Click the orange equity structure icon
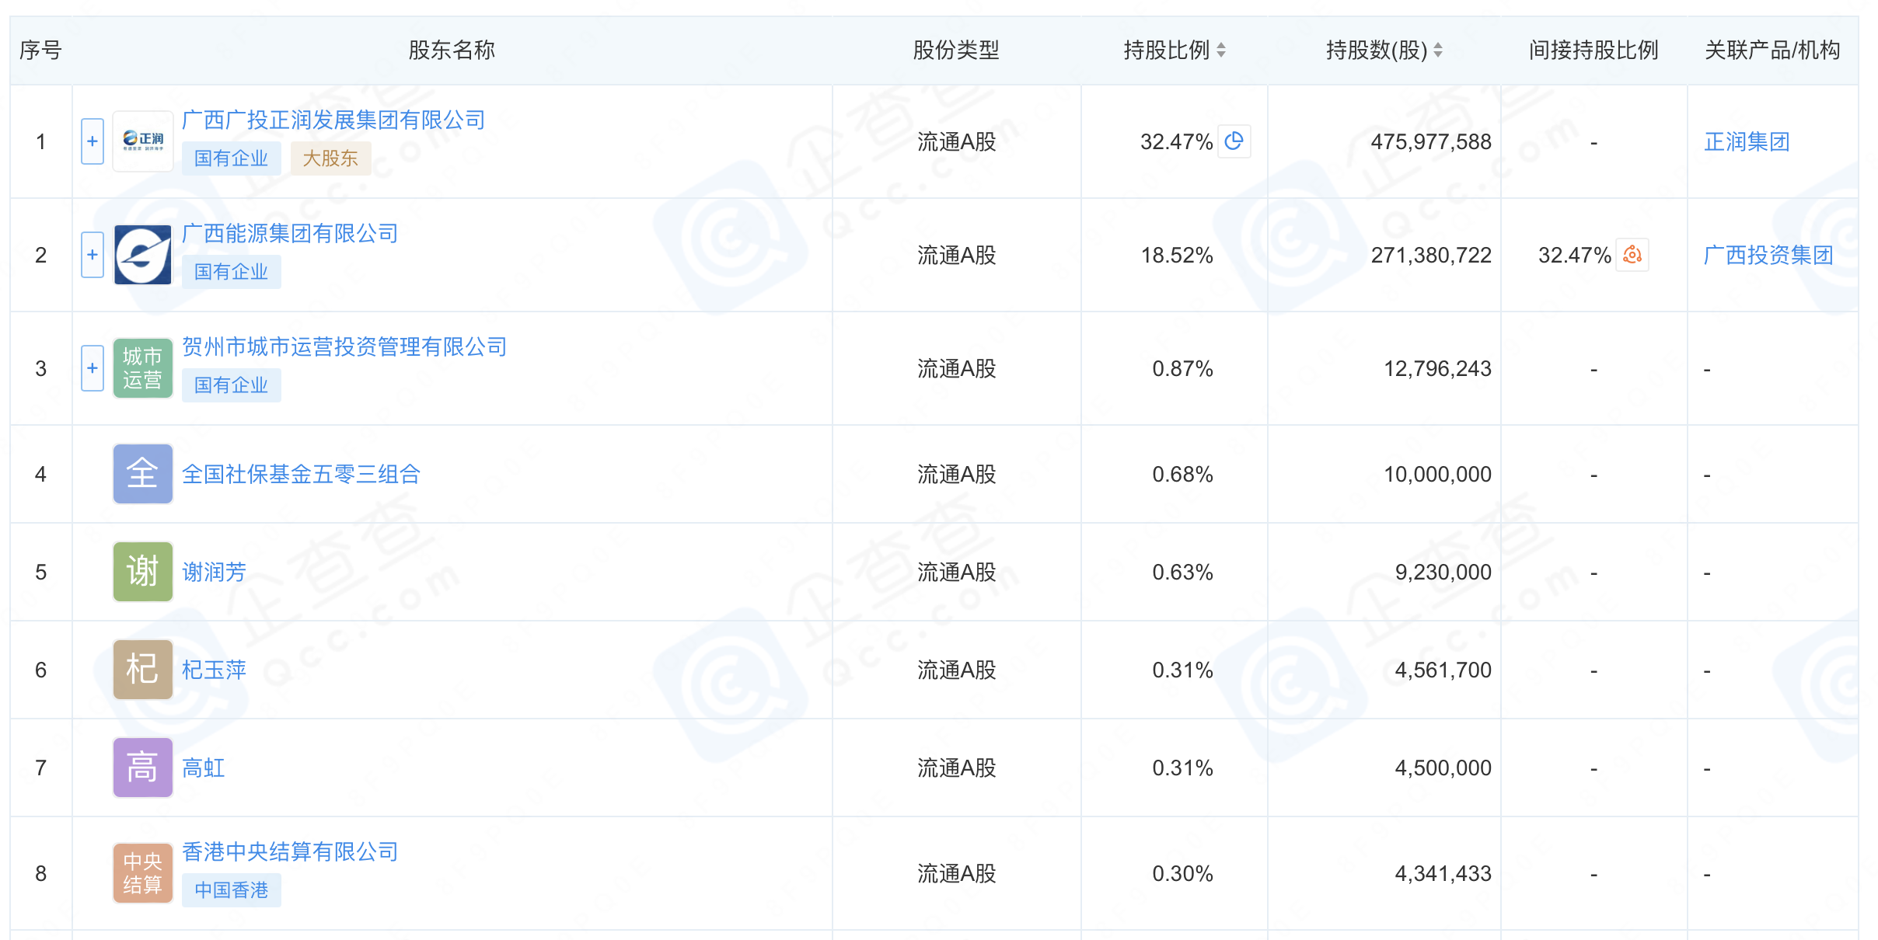Screen dimensions: 1878x940 1632,255
